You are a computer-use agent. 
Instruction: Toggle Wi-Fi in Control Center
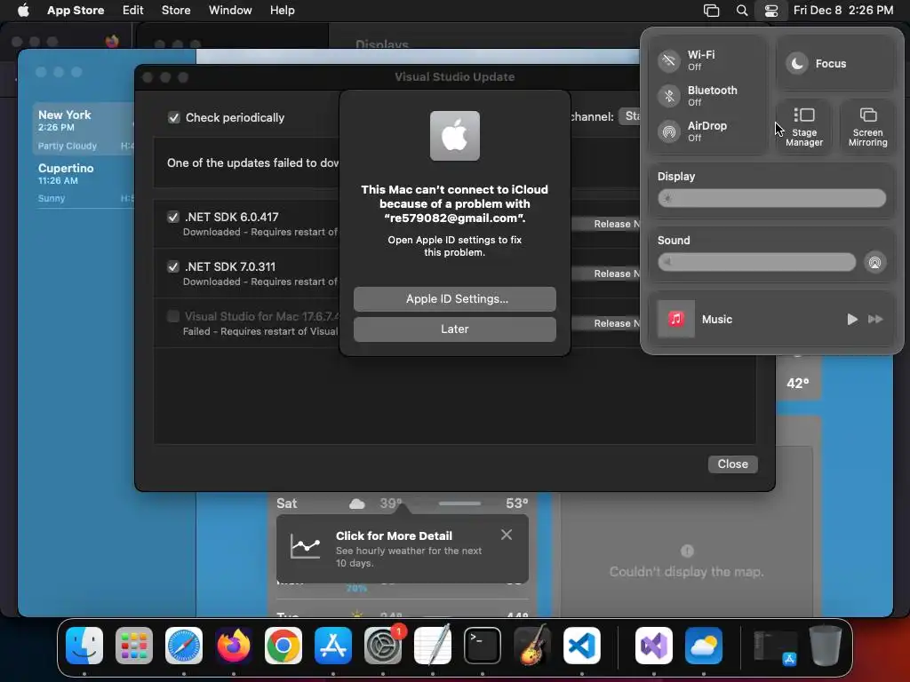pyautogui.click(x=669, y=60)
